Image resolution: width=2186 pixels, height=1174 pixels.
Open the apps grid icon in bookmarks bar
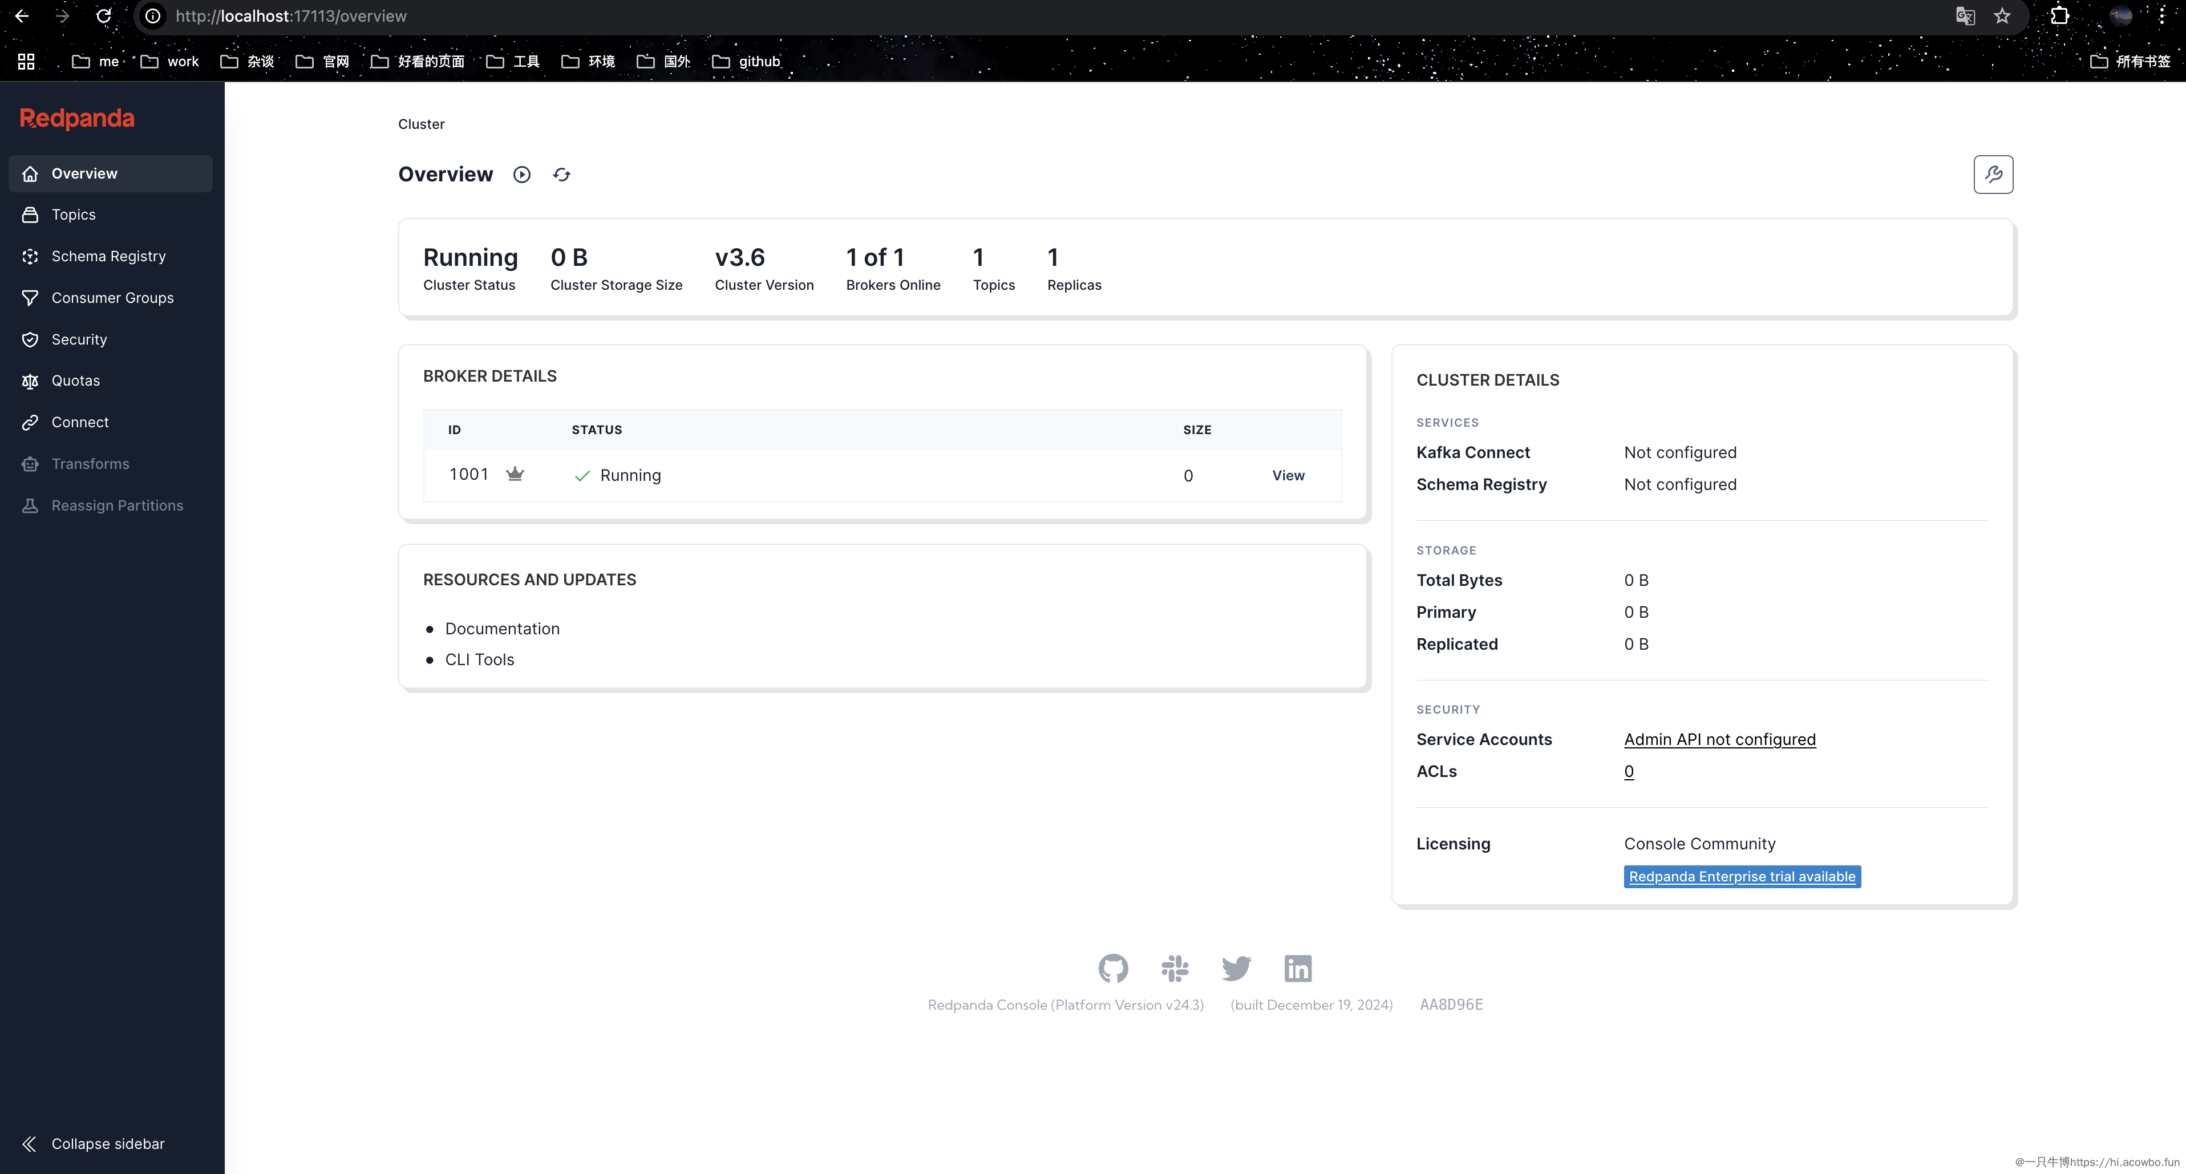26,61
